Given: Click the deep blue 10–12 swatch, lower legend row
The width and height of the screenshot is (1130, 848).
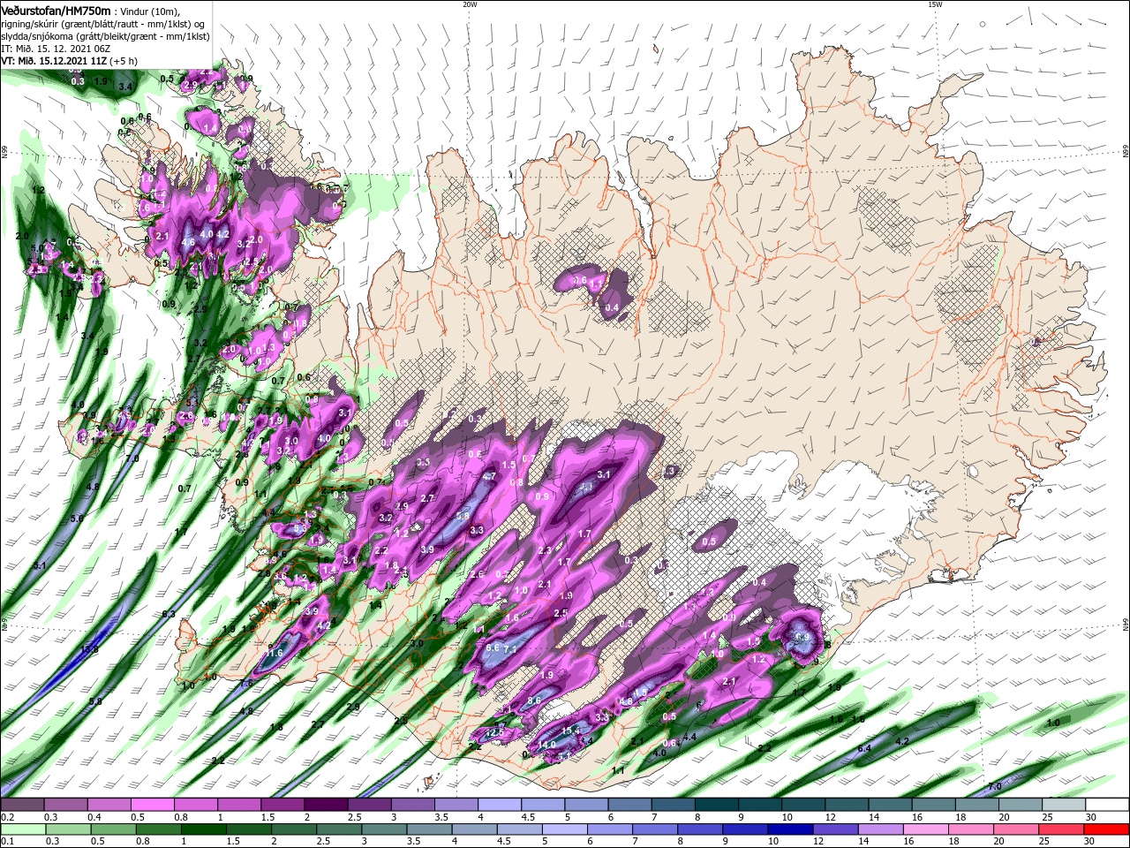Looking at the screenshot, I should click(791, 830).
